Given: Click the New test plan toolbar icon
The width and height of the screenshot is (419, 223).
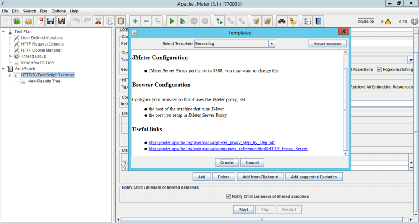Looking at the screenshot, I should (x=6, y=21).
